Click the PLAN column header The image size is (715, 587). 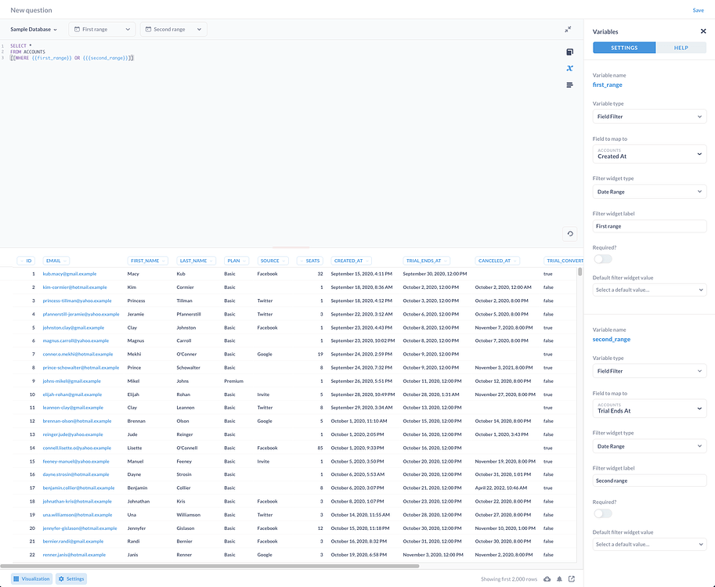point(237,261)
